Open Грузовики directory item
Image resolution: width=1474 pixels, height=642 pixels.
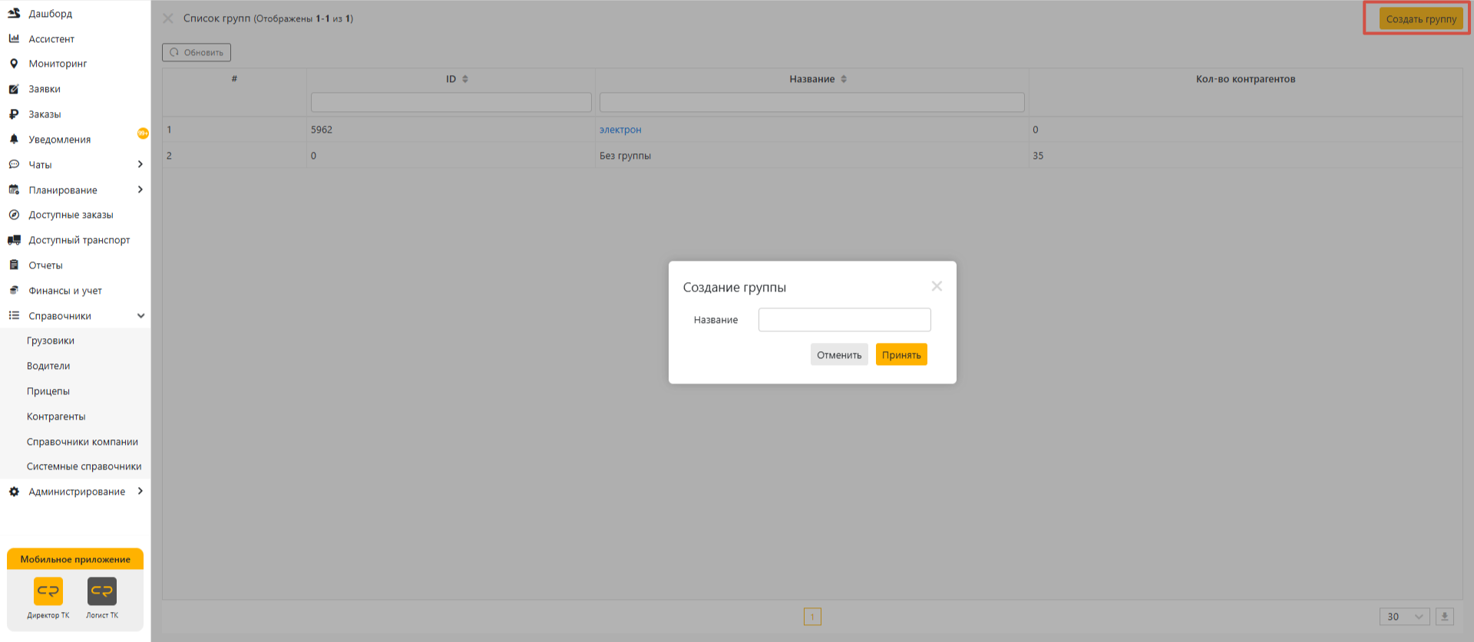click(x=51, y=341)
